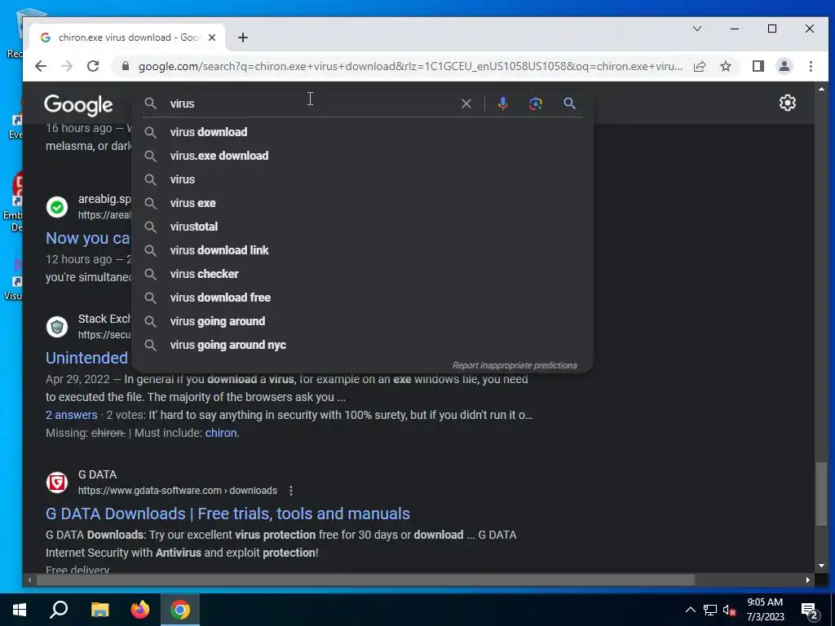
Task: Select suggestion "virustotal"
Action: click(362, 227)
